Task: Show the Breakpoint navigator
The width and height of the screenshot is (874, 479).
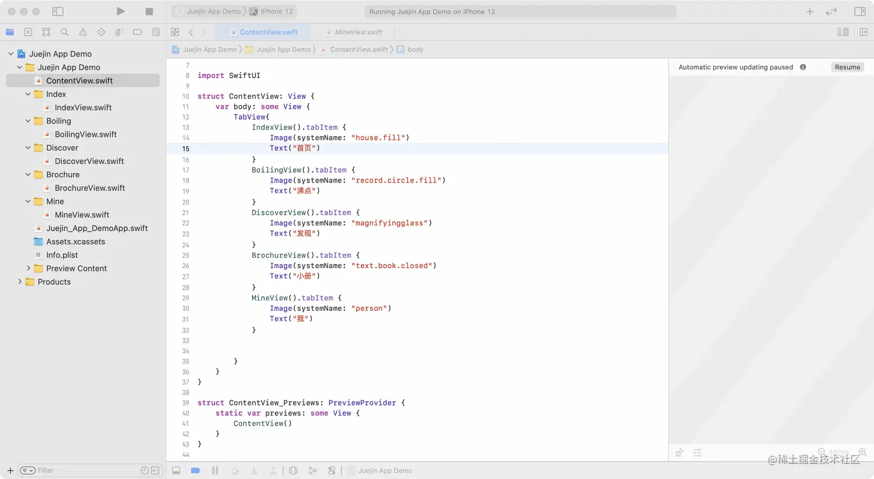Action: (x=138, y=32)
